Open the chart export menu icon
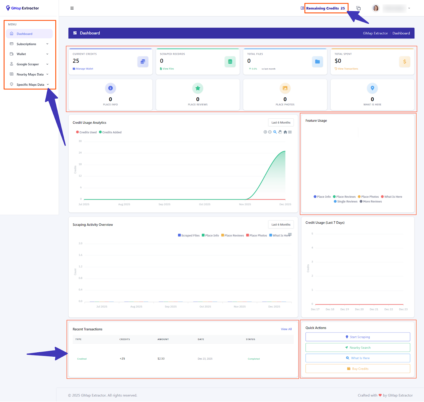The height and width of the screenshot is (402, 424). [x=290, y=132]
